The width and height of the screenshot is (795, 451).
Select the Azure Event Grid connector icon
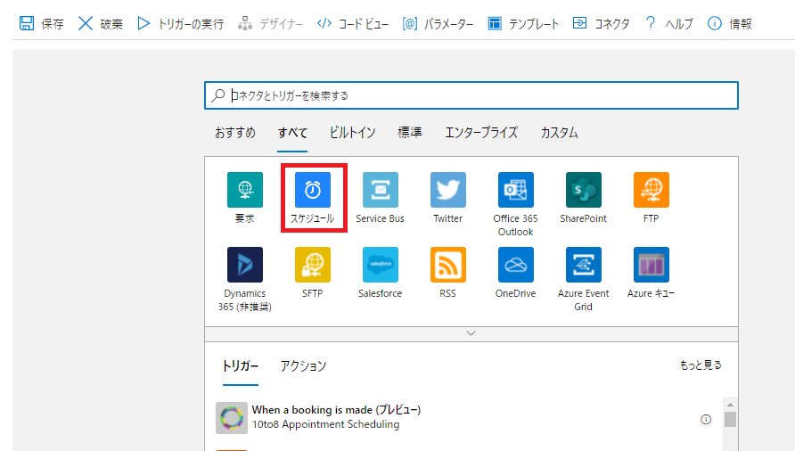[584, 265]
